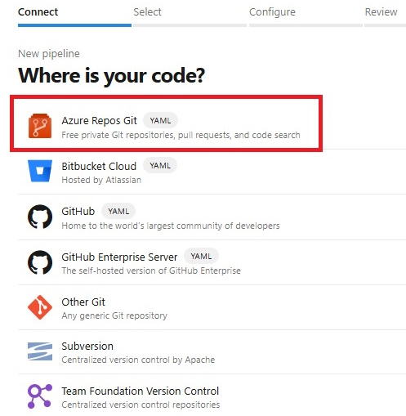This screenshot has height=416, width=406.
Task: Click the GitHub octocat icon
Action: (40, 217)
